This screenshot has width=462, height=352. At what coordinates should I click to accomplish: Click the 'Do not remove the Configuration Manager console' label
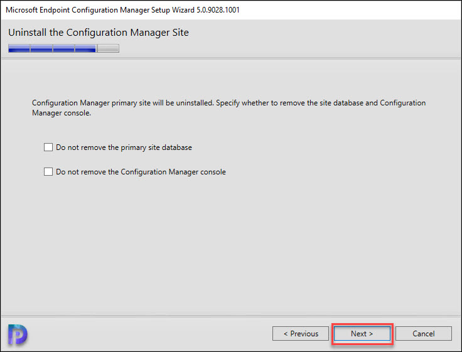(141, 172)
